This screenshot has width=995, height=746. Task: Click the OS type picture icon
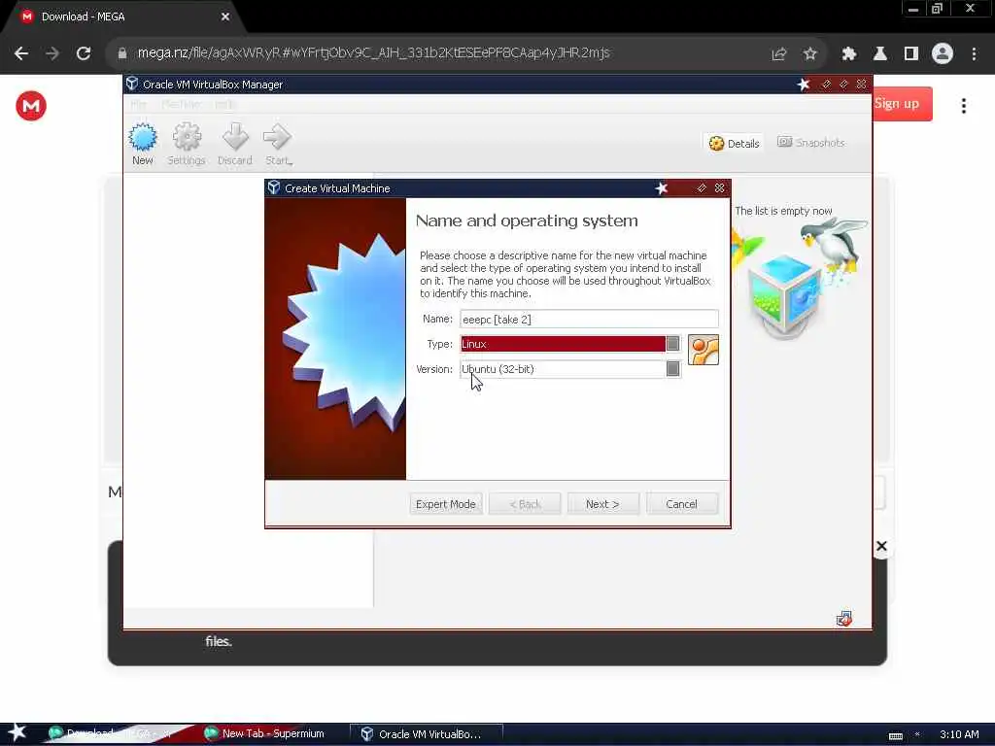point(703,350)
